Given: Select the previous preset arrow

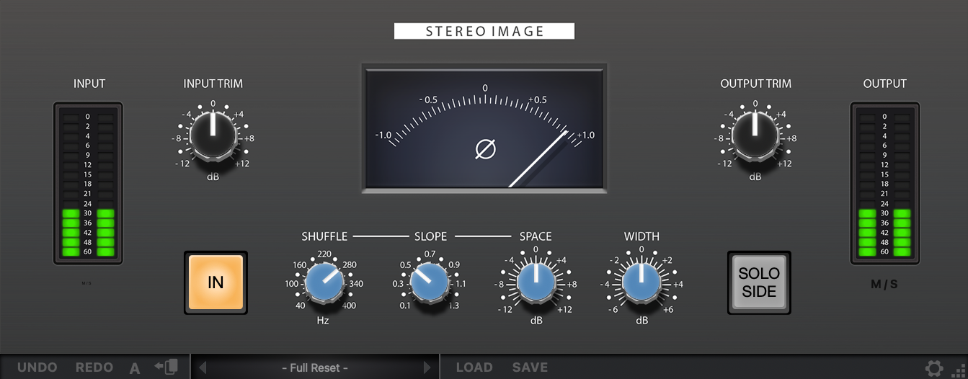Looking at the screenshot, I should coord(203,367).
